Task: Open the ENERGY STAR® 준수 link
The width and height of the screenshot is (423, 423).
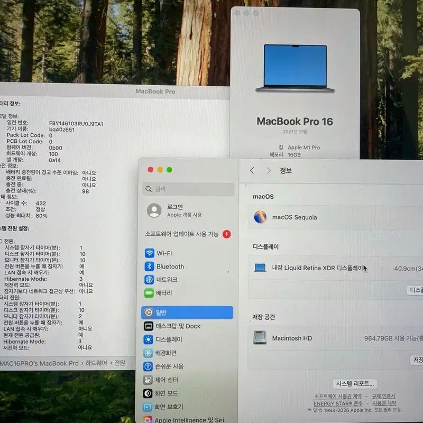Action: (338, 403)
